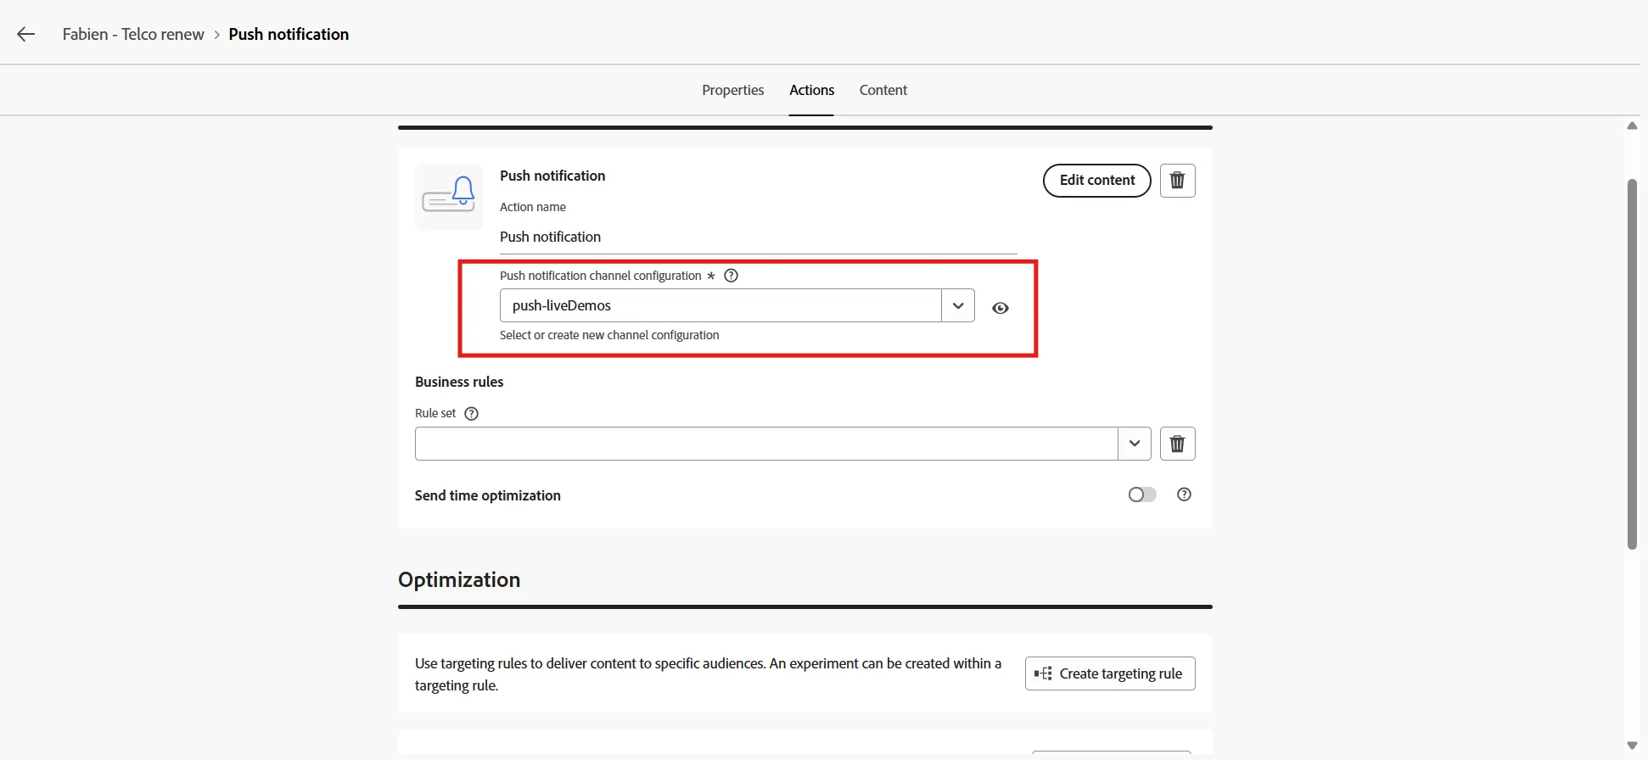1648x760 pixels.
Task: Click the Send time optimization label
Action: [488, 495]
